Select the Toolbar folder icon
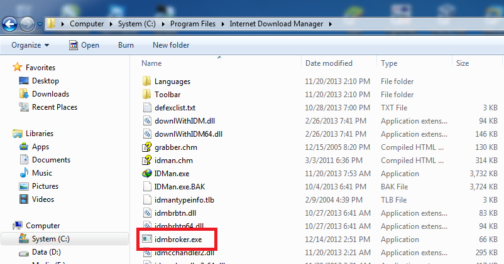Screen dimensions: 504x264 point(146,94)
